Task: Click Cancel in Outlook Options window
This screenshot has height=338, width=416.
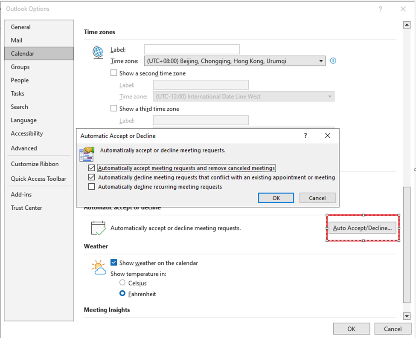Action: tap(393, 329)
